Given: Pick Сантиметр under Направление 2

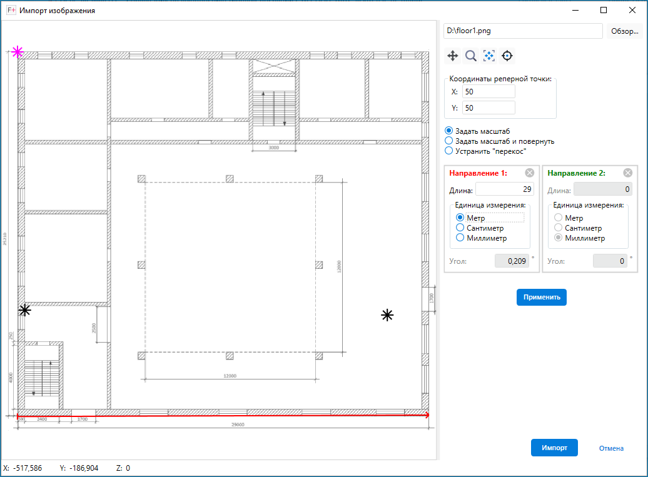Looking at the screenshot, I should [578, 228].
